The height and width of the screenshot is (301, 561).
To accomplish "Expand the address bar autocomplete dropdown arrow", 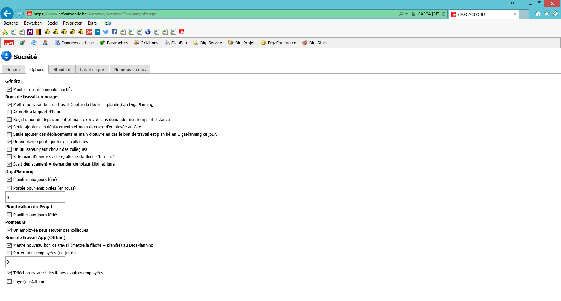I will click(407, 14).
